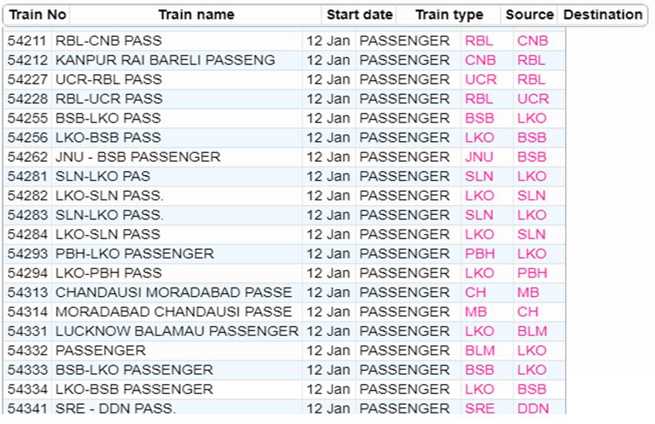The height and width of the screenshot is (424, 655).
Task: Open BLM station link for train 54331
Action: (x=532, y=331)
